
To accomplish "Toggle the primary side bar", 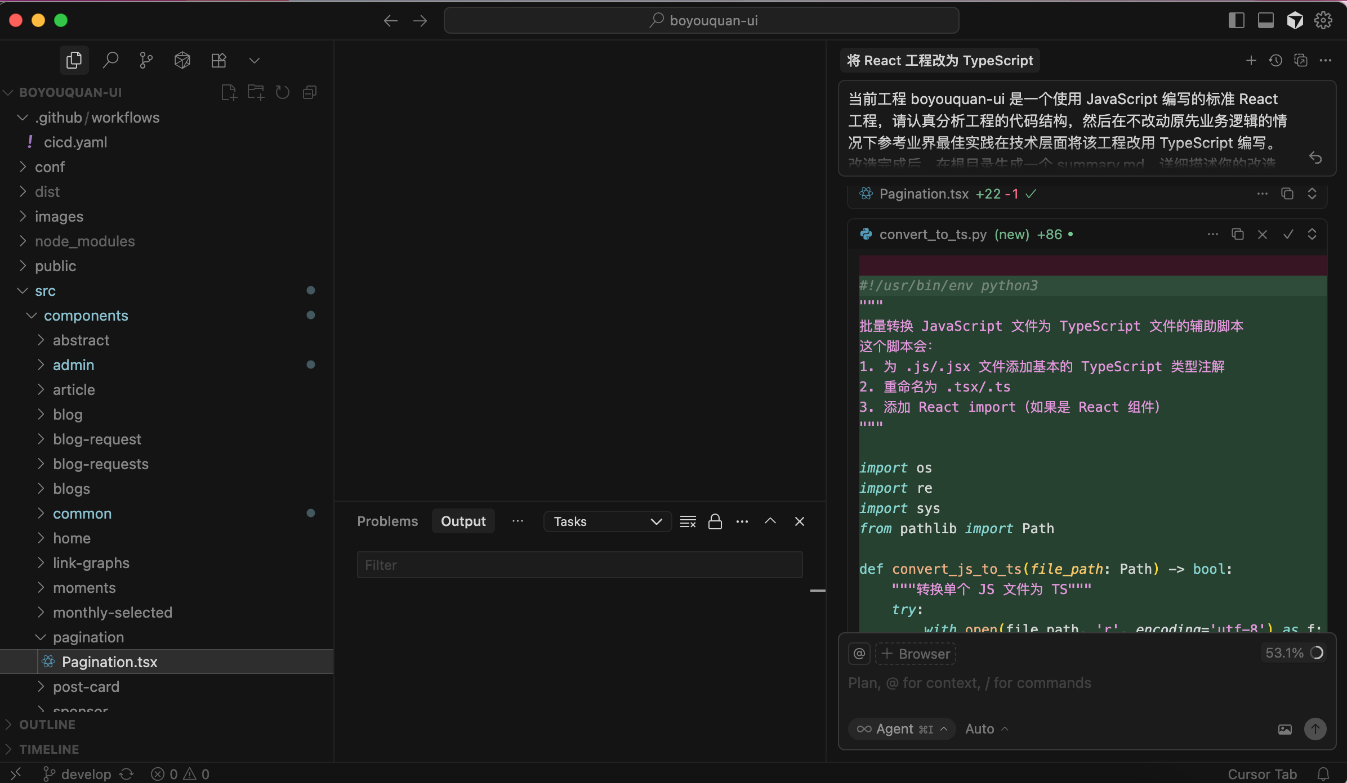I will [x=1237, y=20].
